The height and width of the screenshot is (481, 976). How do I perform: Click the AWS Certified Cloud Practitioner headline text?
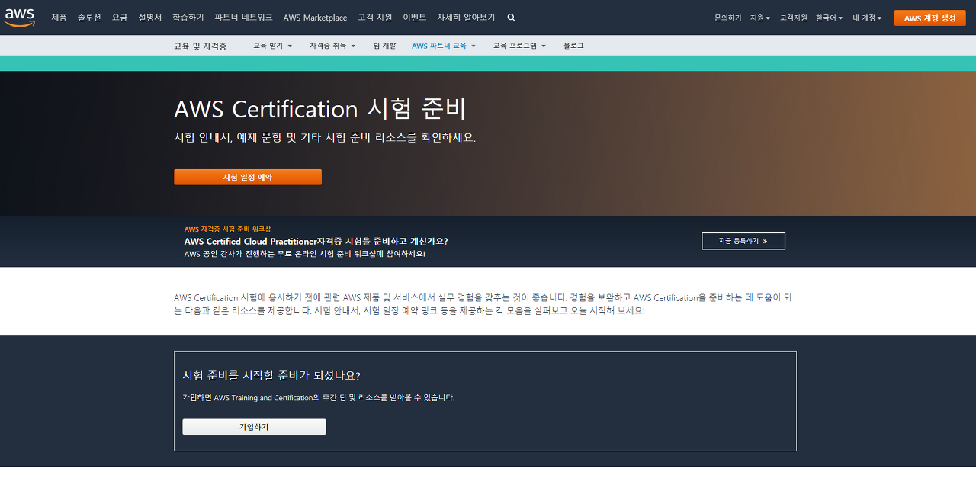[316, 242]
